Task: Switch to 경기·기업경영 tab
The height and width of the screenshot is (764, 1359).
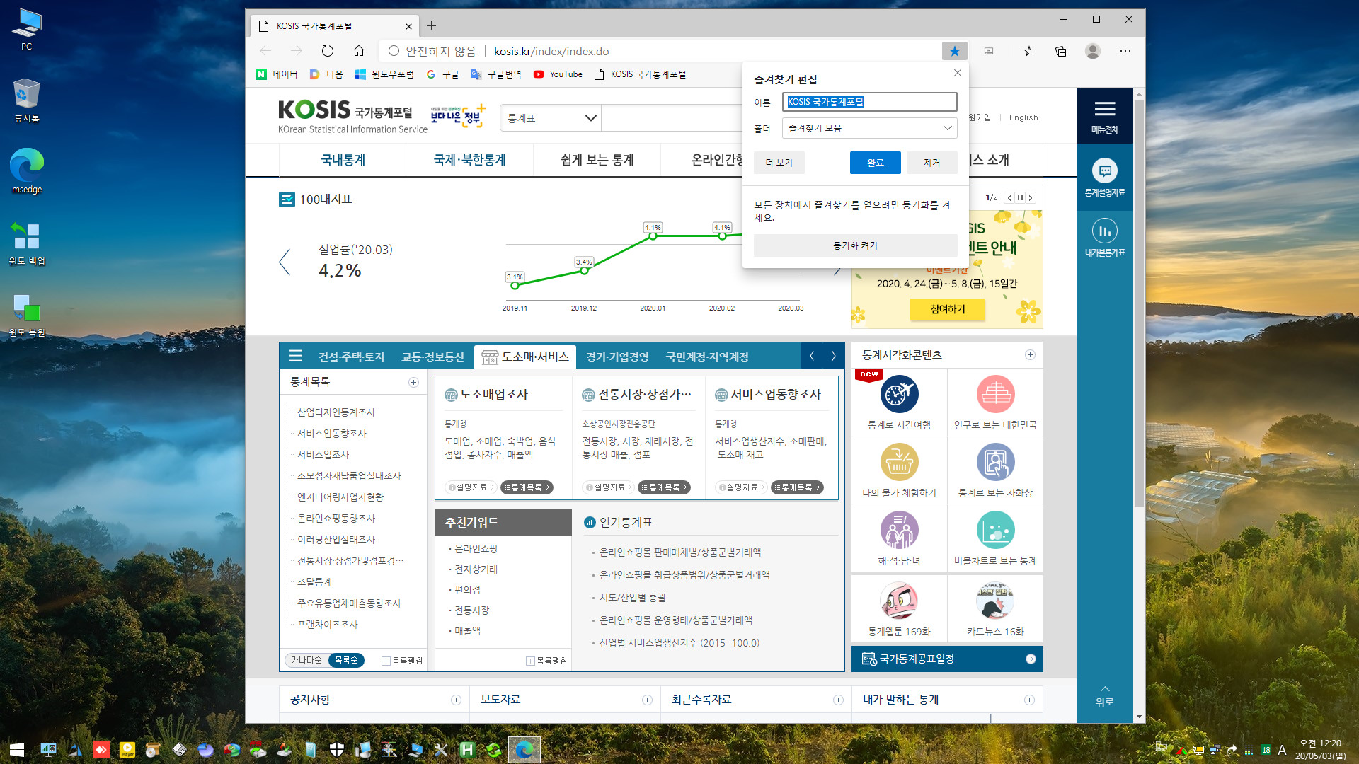Action: pos(617,357)
